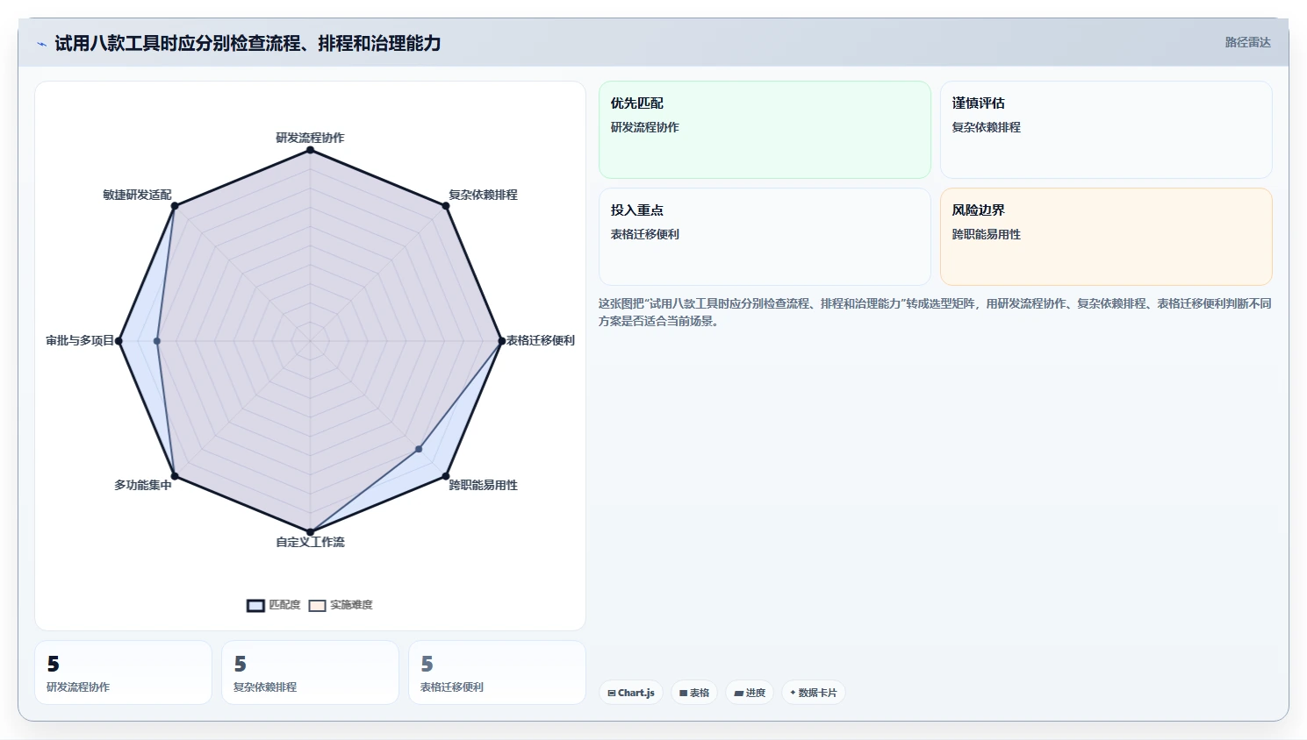Click the description paragraph starting 这张图把
1307x740 pixels.
(x=935, y=312)
